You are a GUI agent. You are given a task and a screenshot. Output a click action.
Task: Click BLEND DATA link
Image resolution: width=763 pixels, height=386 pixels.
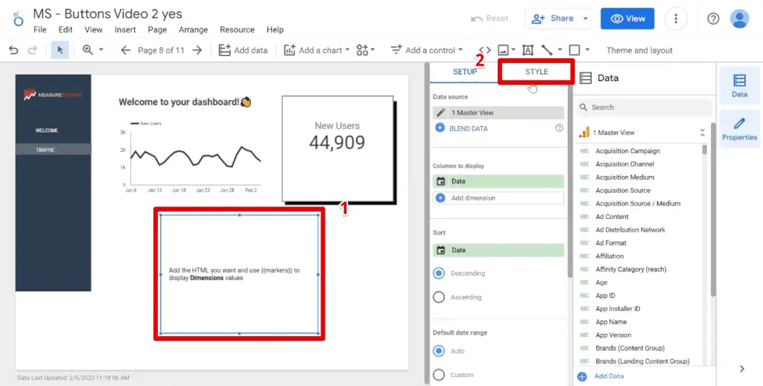[x=468, y=128]
